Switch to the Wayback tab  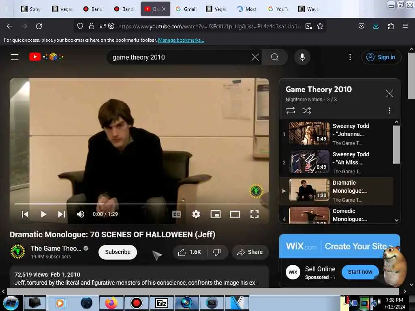pyautogui.click(x=308, y=9)
